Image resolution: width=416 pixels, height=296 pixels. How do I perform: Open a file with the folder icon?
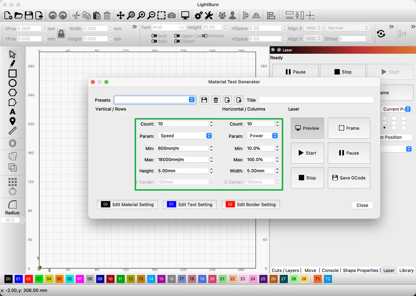tap(18, 15)
